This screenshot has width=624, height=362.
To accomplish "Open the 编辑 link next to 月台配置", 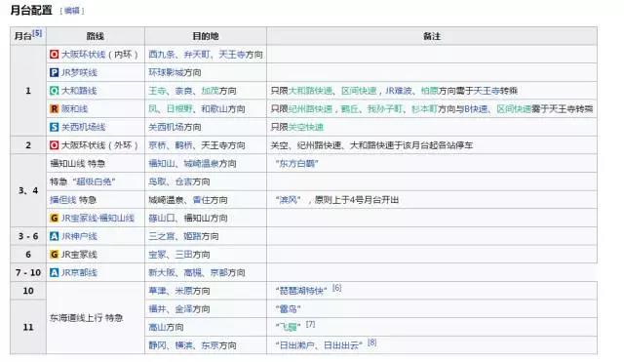I will [72, 11].
